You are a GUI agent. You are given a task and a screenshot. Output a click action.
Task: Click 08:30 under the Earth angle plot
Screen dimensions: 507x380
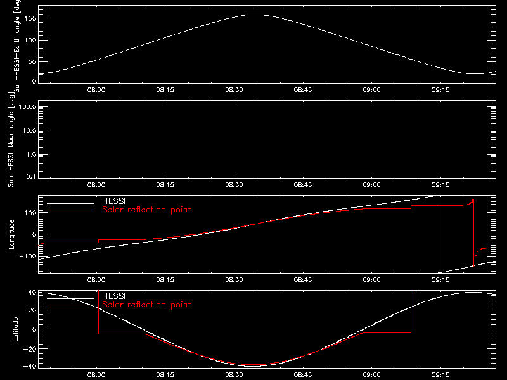coord(234,90)
